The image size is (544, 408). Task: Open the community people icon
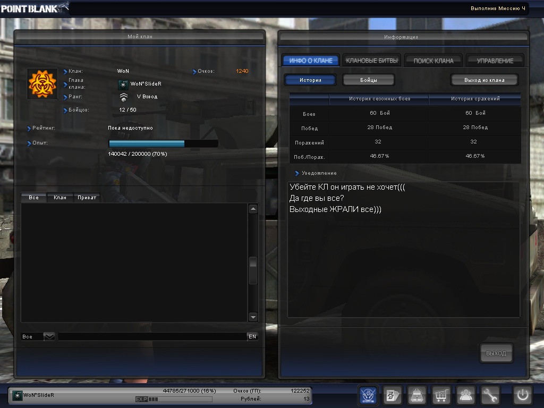(466, 395)
